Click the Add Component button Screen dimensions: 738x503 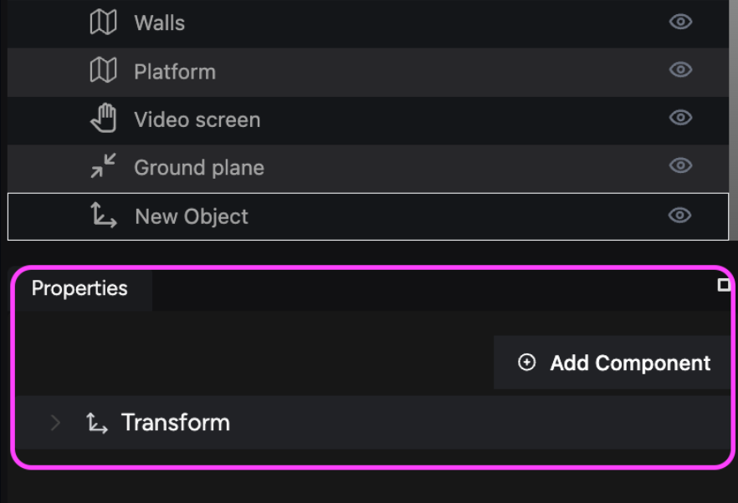(613, 363)
